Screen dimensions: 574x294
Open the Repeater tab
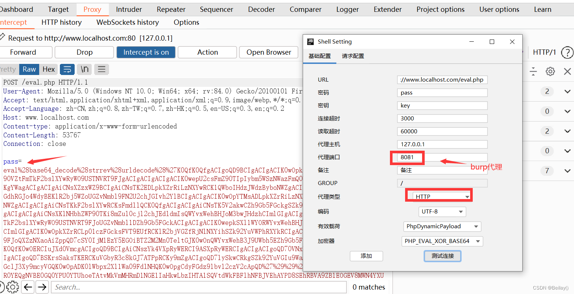pyautogui.click(x=171, y=9)
